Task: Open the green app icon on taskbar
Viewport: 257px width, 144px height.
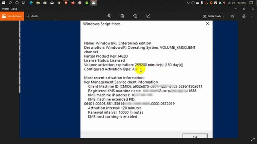Action: [87, 3]
